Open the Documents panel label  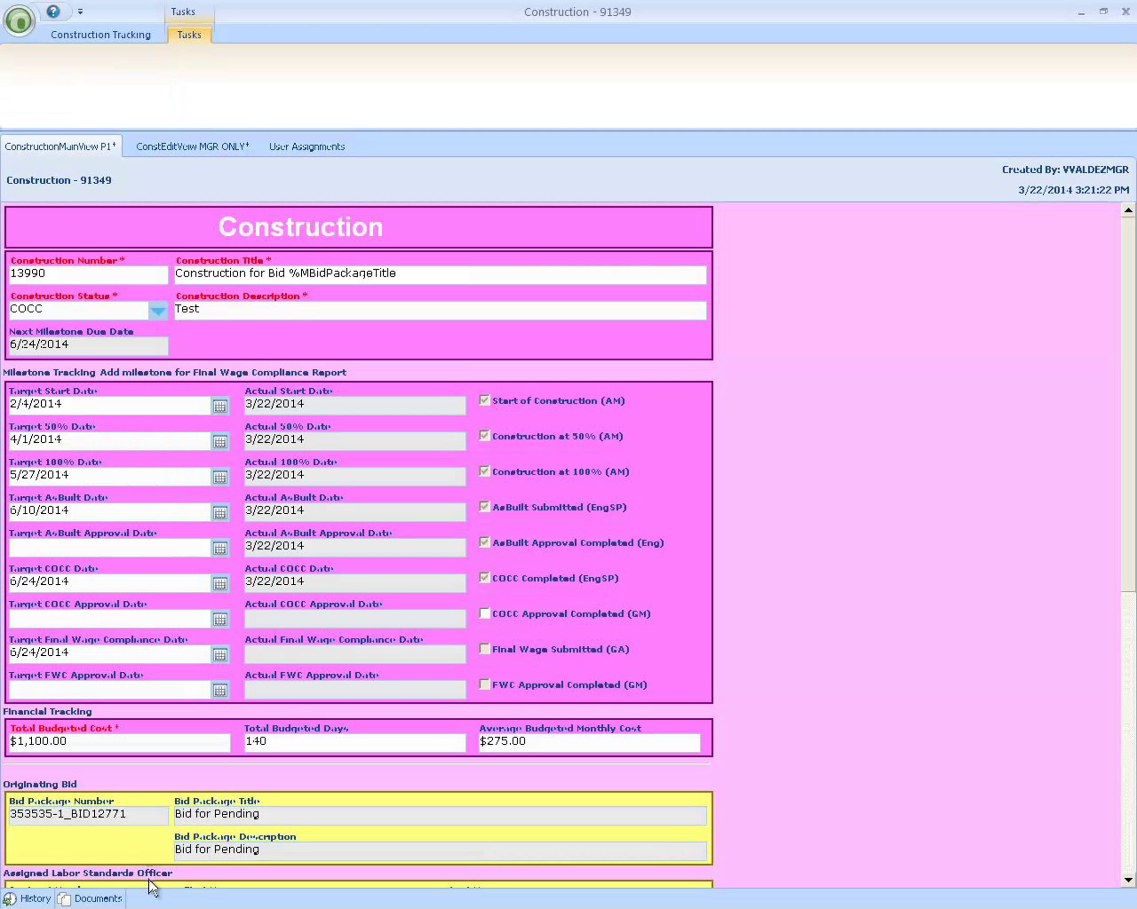pos(98,899)
